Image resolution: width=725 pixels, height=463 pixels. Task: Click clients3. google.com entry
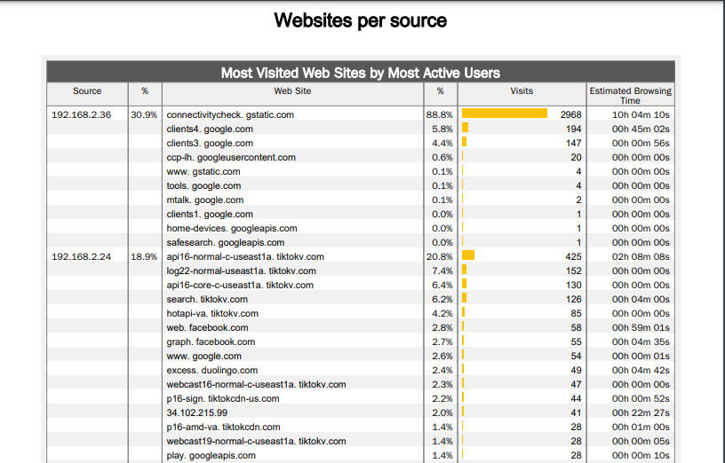click(x=210, y=143)
